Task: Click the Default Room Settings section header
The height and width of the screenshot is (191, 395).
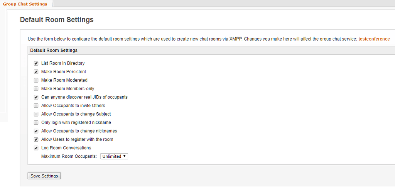Action: (54, 51)
